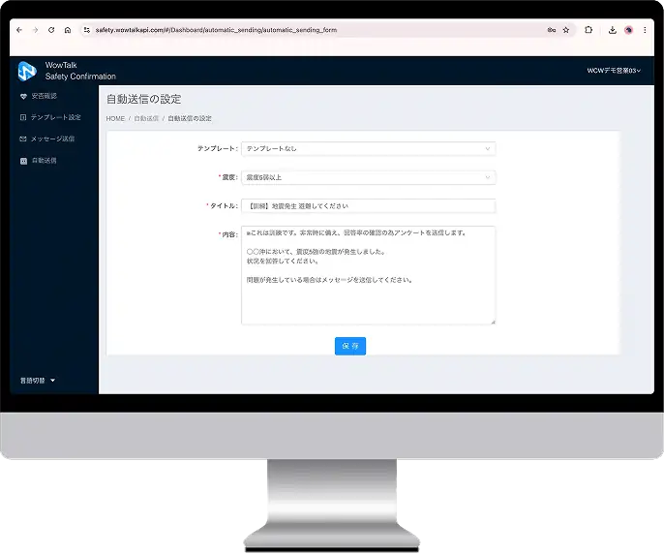Open the 震度 dropdown

(369, 177)
